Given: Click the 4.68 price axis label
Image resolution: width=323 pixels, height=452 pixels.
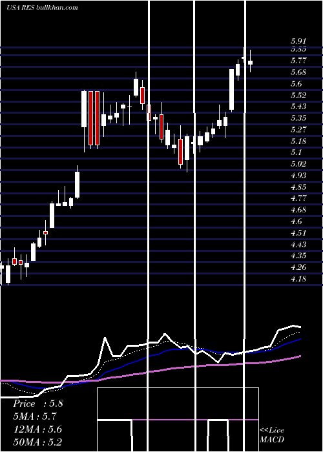Looking at the screenshot, I should [x=298, y=210].
